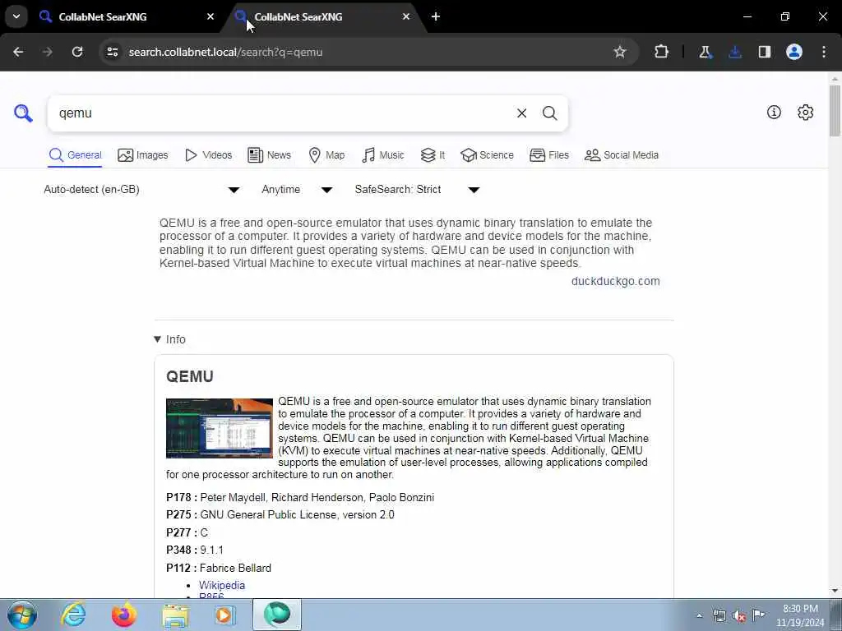Switch to Science category
Image resolution: width=842 pixels, height=631 pixels.
tap(487, 155)
